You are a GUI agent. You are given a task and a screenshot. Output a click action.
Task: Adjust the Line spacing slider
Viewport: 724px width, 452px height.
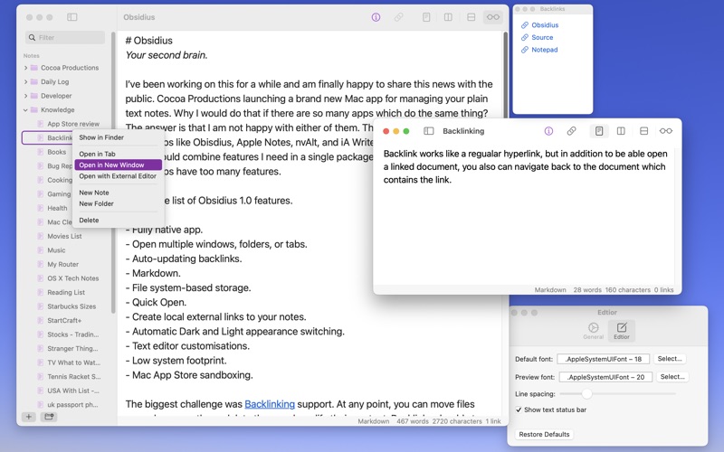pos(586,393)
